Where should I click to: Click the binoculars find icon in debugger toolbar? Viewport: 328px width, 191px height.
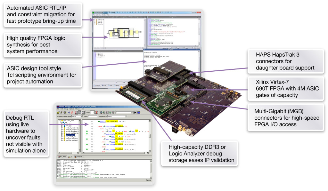tap(135, 112)
